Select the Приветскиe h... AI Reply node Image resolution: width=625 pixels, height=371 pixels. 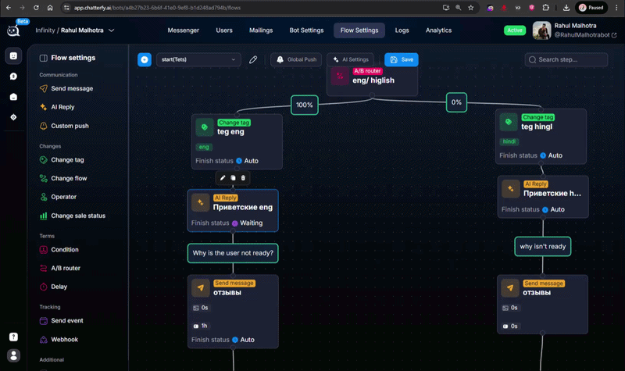(543, 197)
